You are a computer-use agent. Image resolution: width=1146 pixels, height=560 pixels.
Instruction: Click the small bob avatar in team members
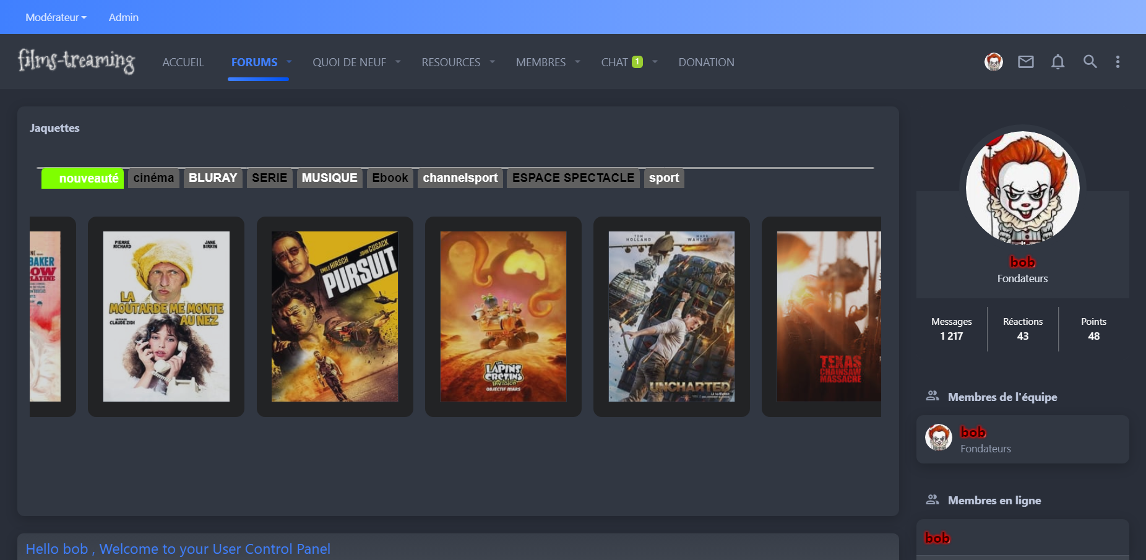click(939, 437)
